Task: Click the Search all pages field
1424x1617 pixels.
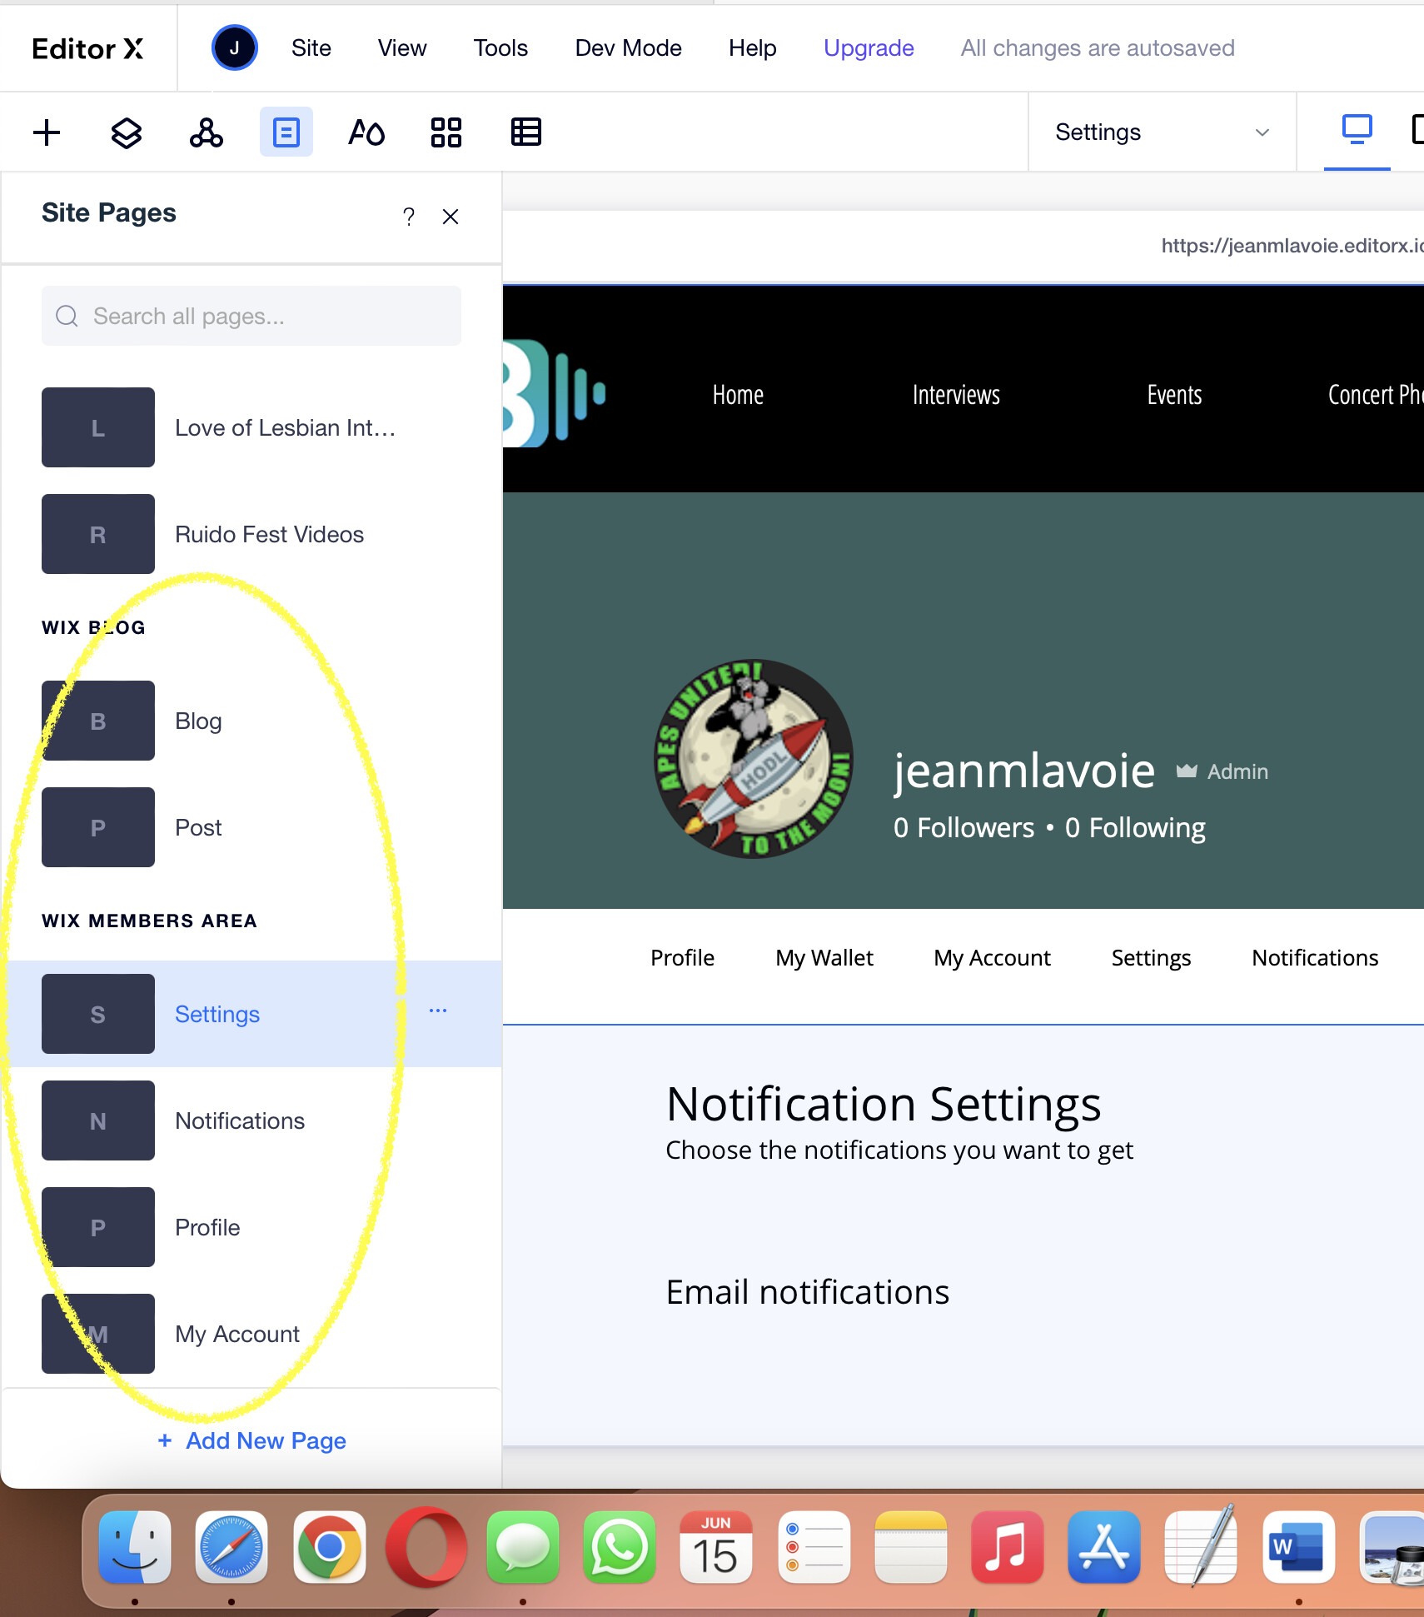Action: pos(251,316)
